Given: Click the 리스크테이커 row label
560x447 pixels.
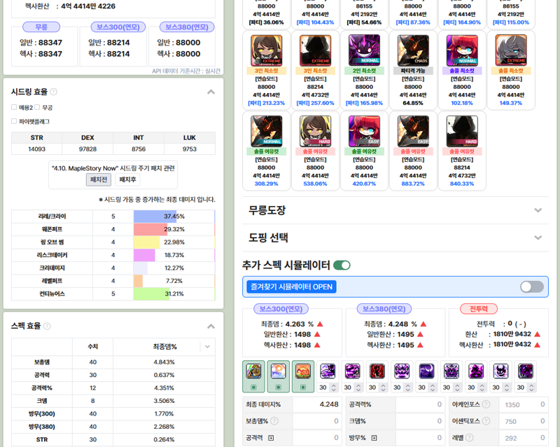Looking at the screenshot, I should pyautogui.click(x=52, y=255).
